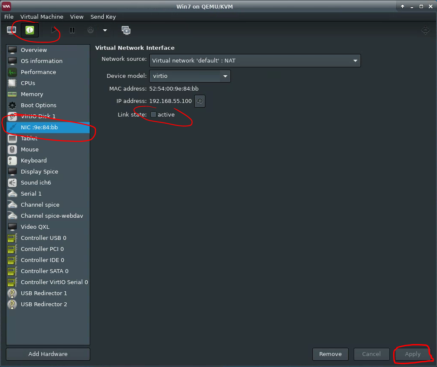Open the Send Key menu
The width and height of the screenshot is (437, 367).
103,17
